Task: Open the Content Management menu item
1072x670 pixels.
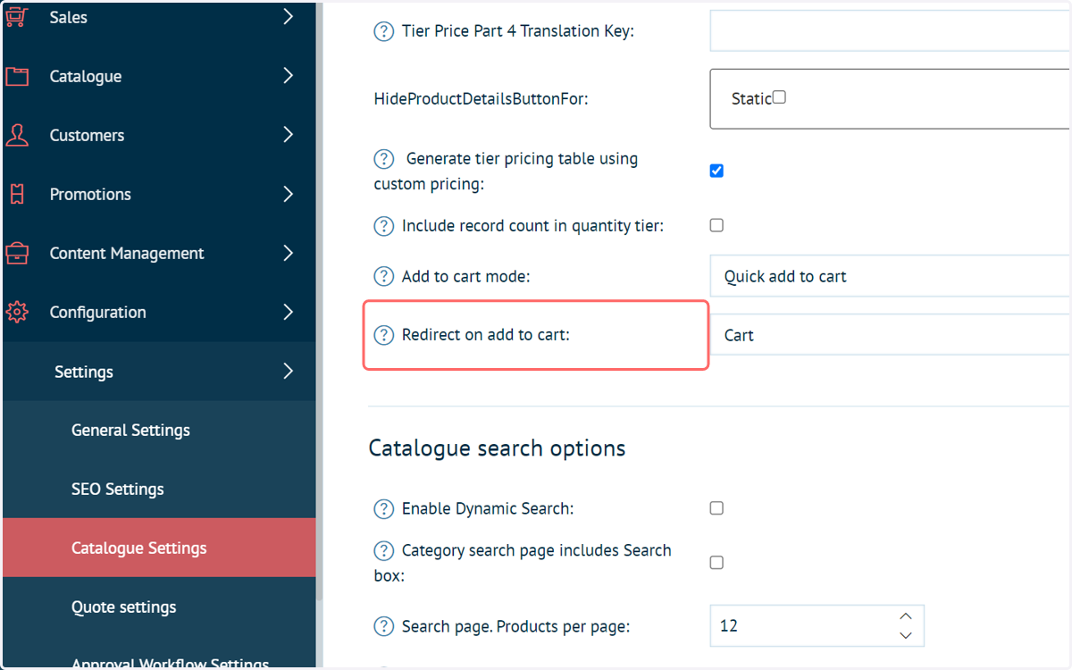Action: click(159, 253)
